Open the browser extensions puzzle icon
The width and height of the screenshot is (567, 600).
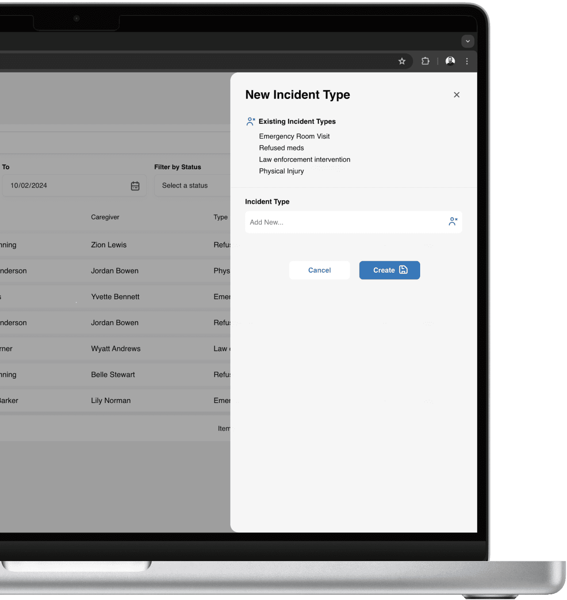pos(425,61)
